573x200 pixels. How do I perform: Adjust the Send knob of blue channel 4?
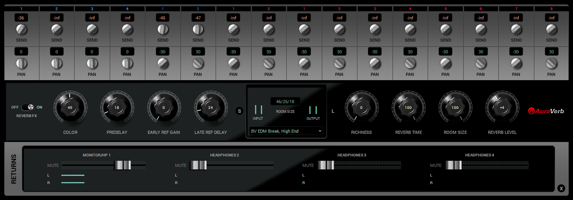127,30
